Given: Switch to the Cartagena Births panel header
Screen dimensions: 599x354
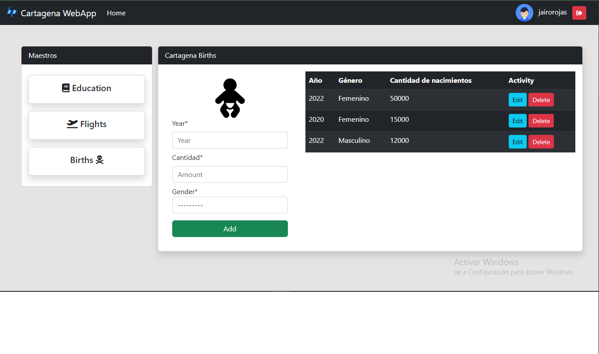Looking at the screenshot, I should tap(191, 55).
